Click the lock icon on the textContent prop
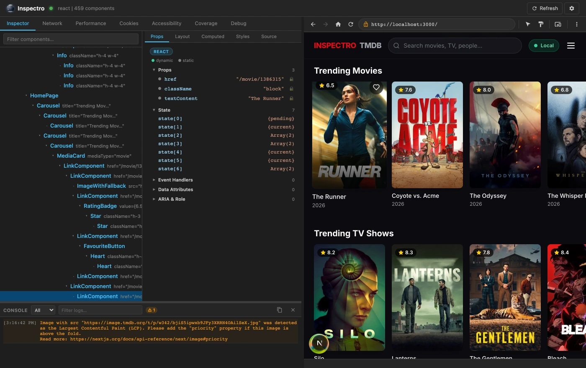Image resolution: width=586 pixels, height=368 pixels. [291, 98]
